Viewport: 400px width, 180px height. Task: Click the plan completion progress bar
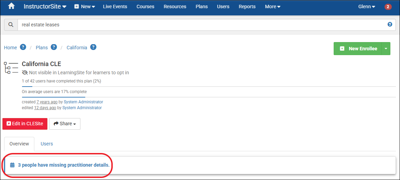(209, 87)
